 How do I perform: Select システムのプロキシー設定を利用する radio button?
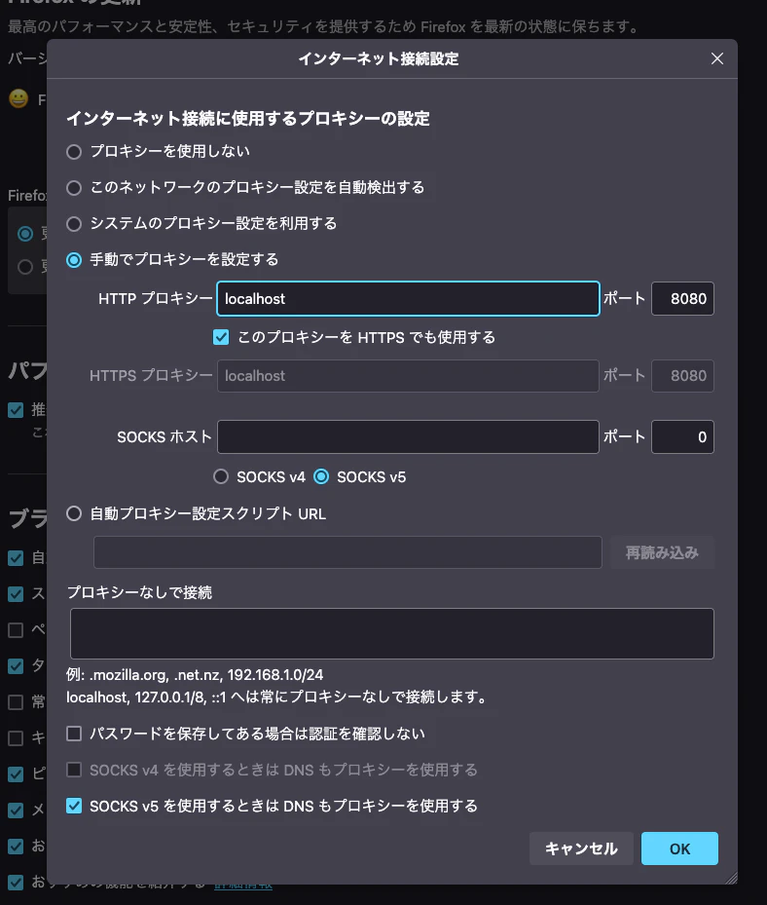coord(74,223)
